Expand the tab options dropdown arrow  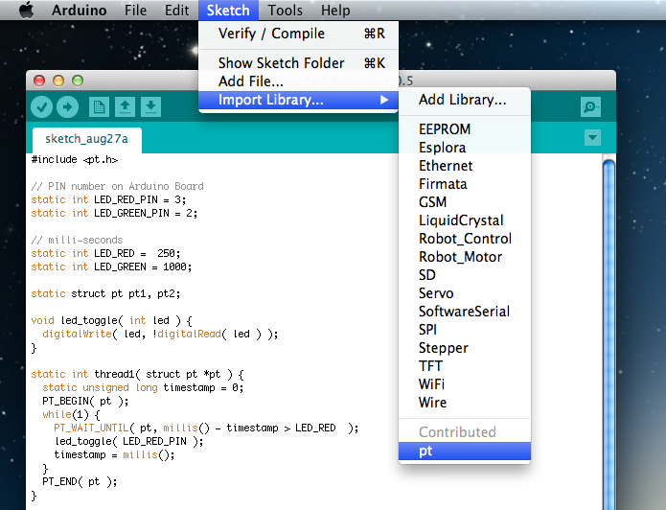click(592, 138)
